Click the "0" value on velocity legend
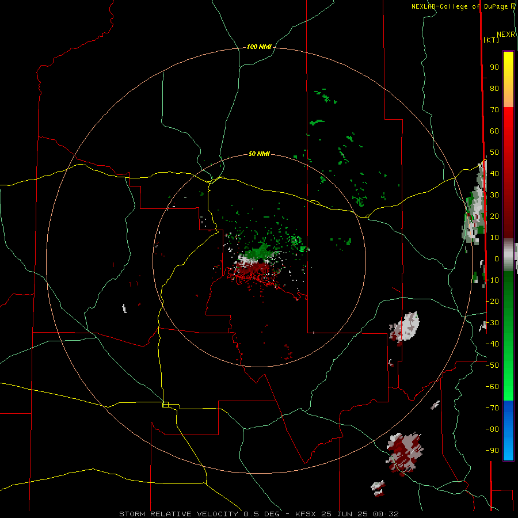 coord(497,258)
